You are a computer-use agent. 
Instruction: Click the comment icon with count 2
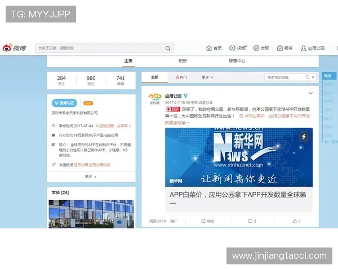(250, 221)
